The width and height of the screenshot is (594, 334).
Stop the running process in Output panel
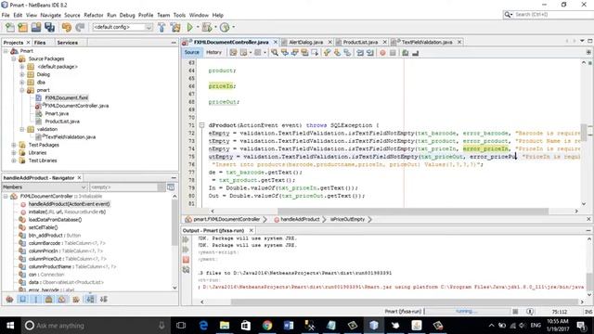coord(186,260)
